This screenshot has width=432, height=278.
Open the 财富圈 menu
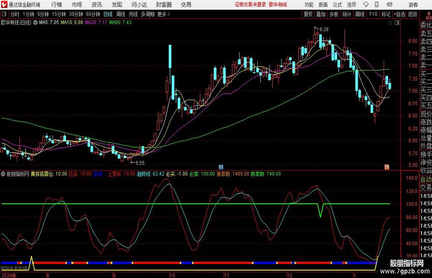(x=164, y=5)
